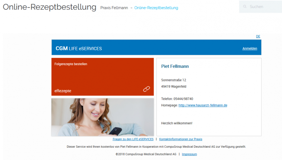Click the phone number 05444/98740
The height and width of the screenshot is (160, 282).
pyautogui.click(x=184, y=99)
